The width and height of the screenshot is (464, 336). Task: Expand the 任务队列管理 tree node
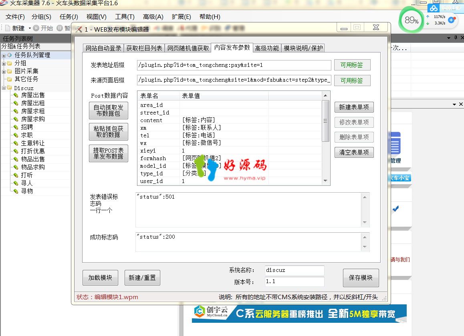pos(4,56)
